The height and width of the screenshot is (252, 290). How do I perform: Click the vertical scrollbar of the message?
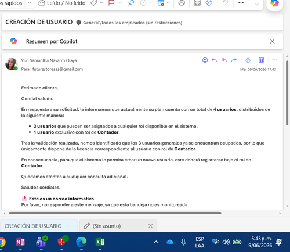click(x=287, y=93)
